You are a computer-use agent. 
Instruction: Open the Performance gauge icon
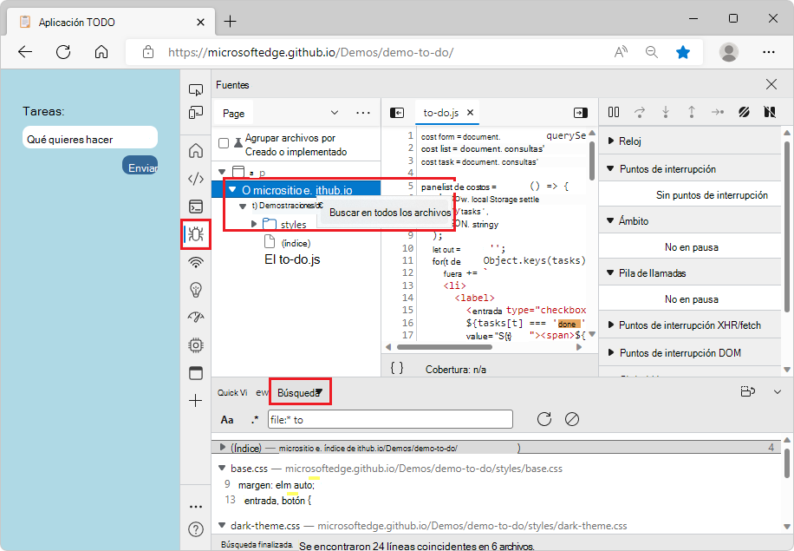pos(195,318)
